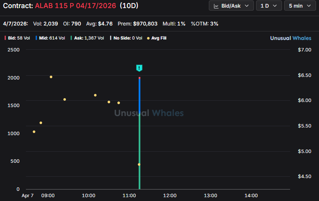Click the ALAB 115 P 04/17/2026 contract name

click(x=75, y=6)
